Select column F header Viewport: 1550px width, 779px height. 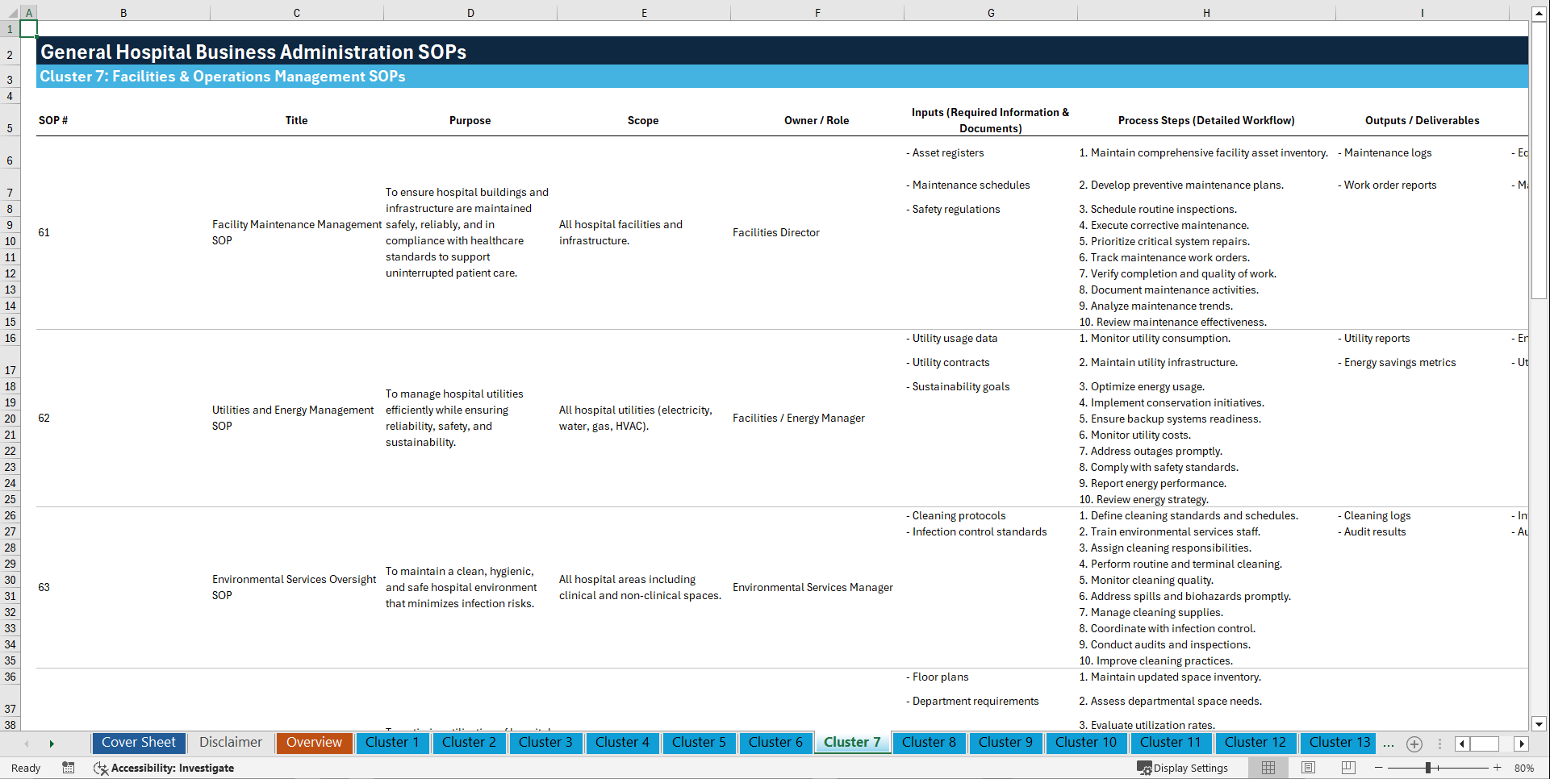coord(817,13)
